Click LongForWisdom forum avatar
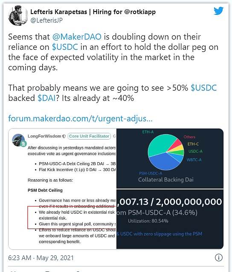 pos(19,140)
